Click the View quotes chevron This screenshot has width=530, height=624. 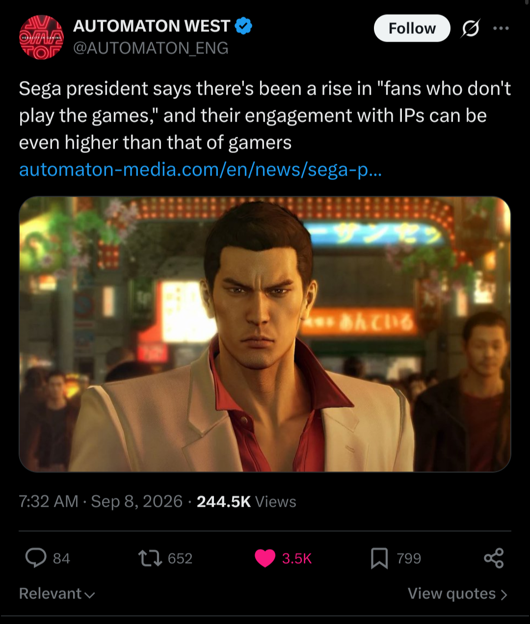[x=503, y=595]
